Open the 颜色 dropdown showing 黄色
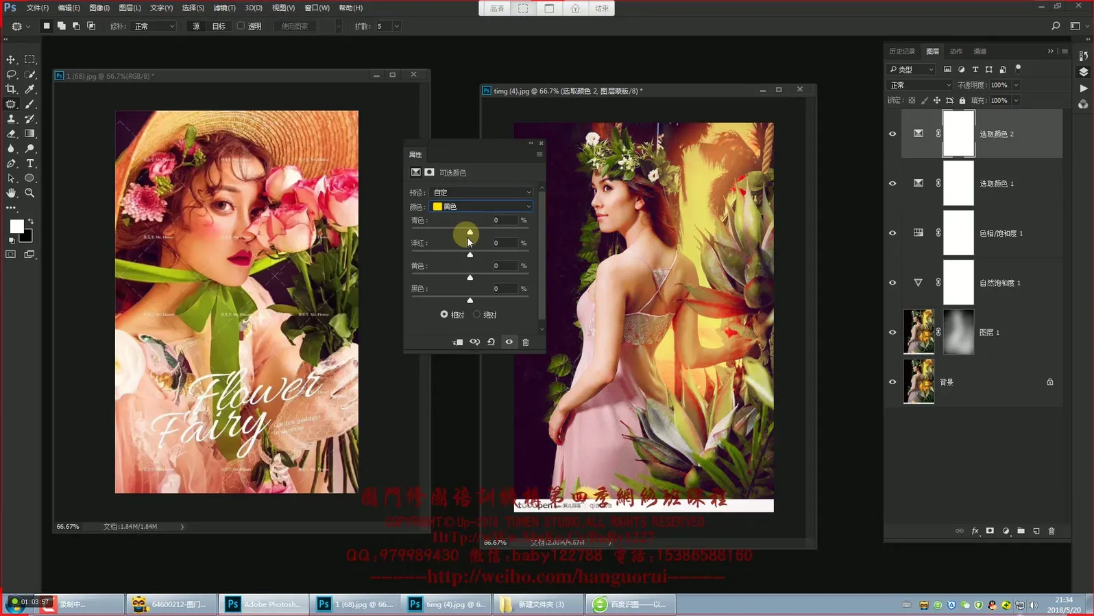This screenshot has width=1094, height=616. pyautogui.click(x=482, y=206)
